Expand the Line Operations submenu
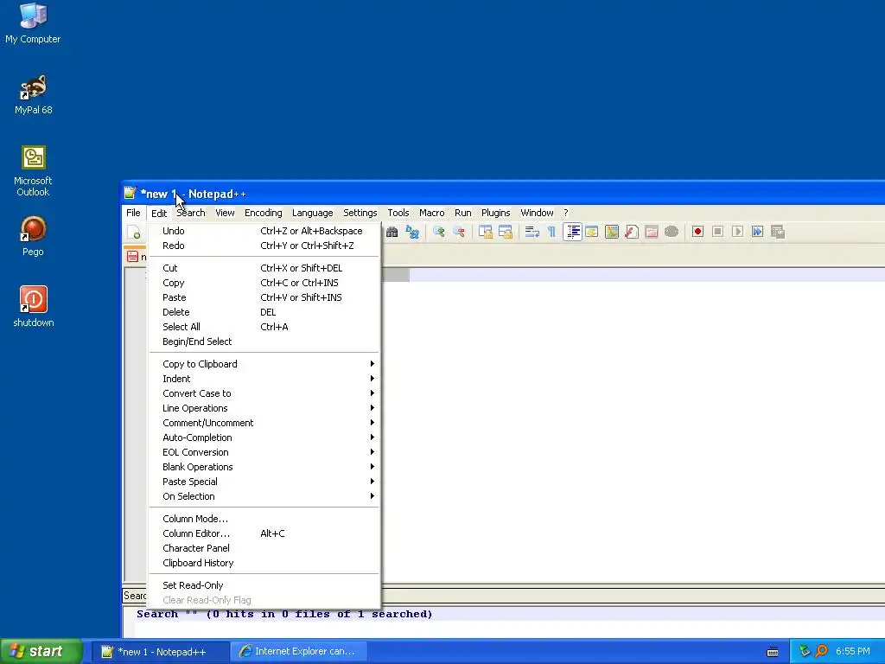Screen dimensions: 885x664 click(x=264, y=408)
